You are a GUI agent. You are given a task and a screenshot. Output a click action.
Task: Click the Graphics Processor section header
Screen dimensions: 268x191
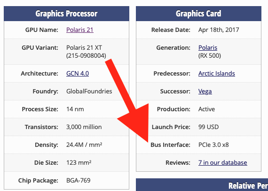pos(66,14)
